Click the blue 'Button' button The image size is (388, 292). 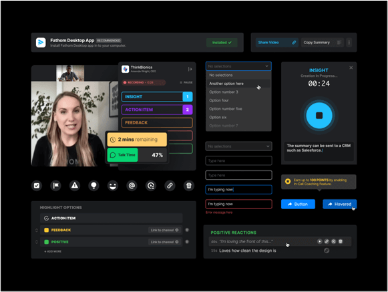298,204
